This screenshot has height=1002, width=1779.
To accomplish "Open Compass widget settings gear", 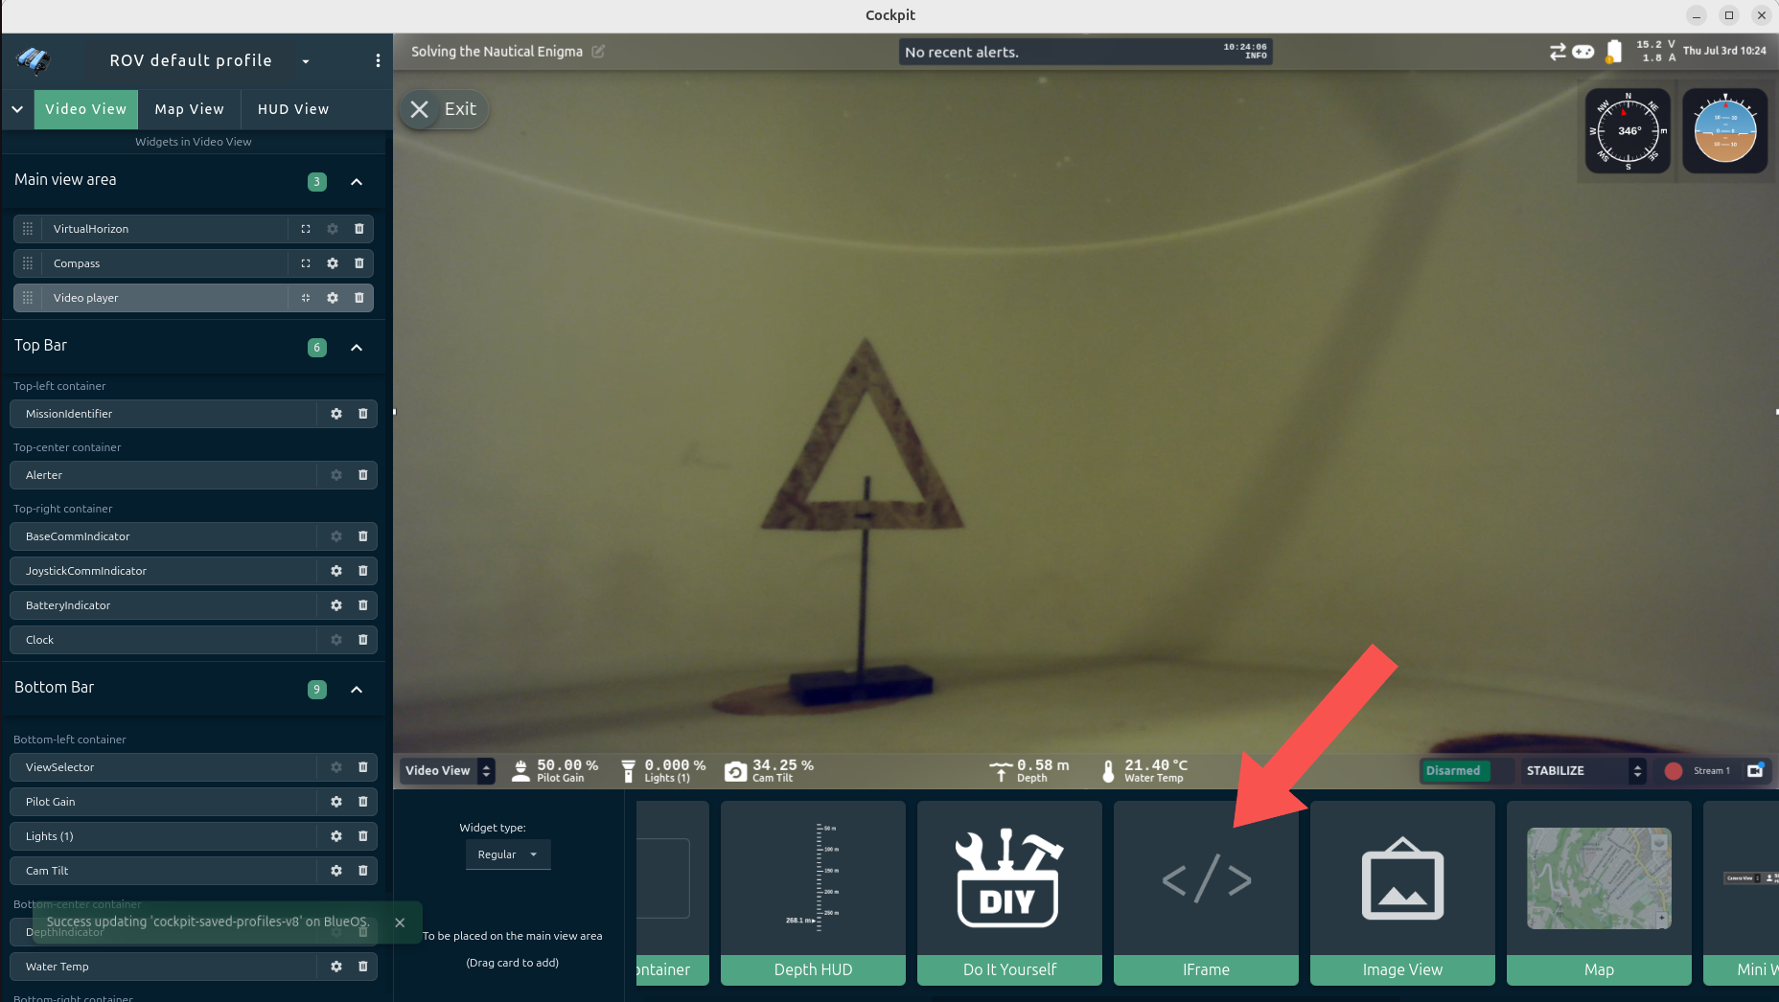I will (x=333, y=263).
